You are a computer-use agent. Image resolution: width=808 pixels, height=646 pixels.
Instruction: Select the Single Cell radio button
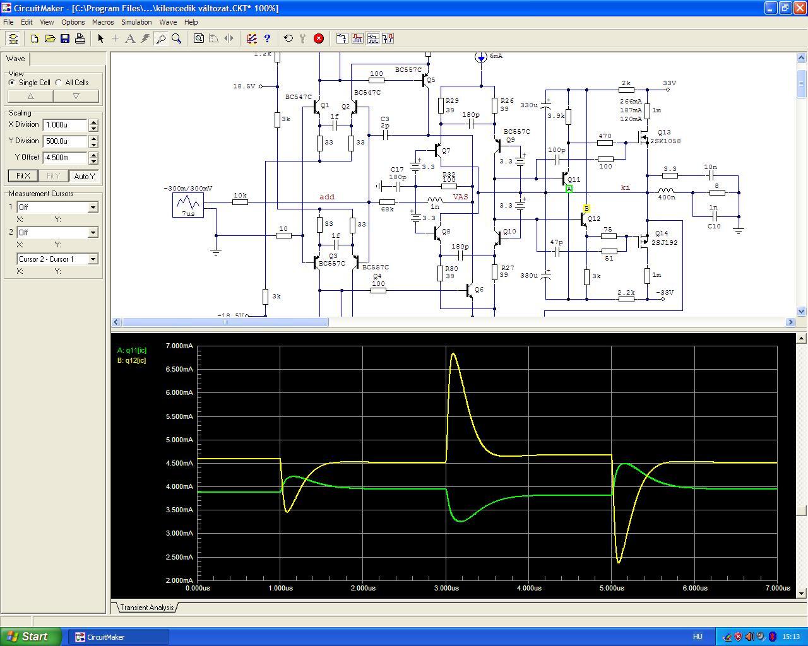click(12, 83)
